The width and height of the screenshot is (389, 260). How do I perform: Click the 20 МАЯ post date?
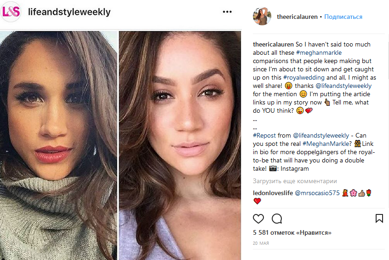point(261,243)
